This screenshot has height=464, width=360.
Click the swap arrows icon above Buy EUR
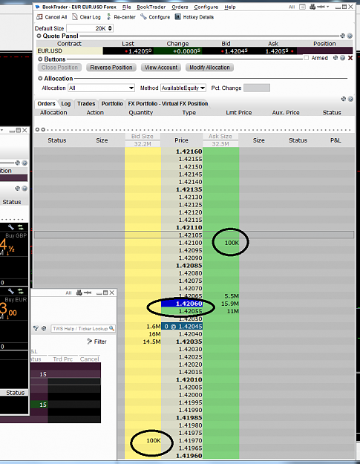[20, 291]
